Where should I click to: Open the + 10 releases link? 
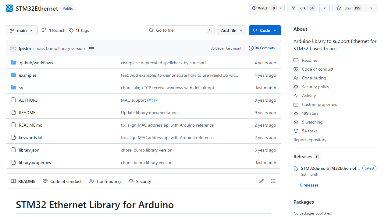[306, 185]
